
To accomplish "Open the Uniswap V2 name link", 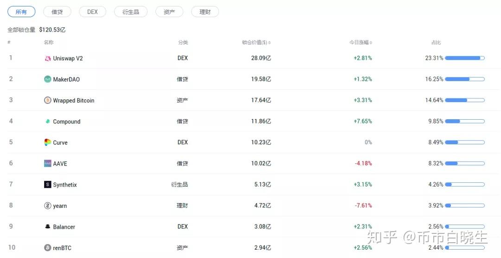I will click(68, 58).
